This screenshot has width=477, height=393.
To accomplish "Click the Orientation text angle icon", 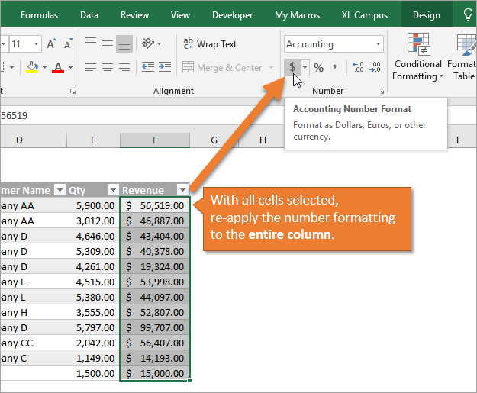I will [x=150, y=44].
